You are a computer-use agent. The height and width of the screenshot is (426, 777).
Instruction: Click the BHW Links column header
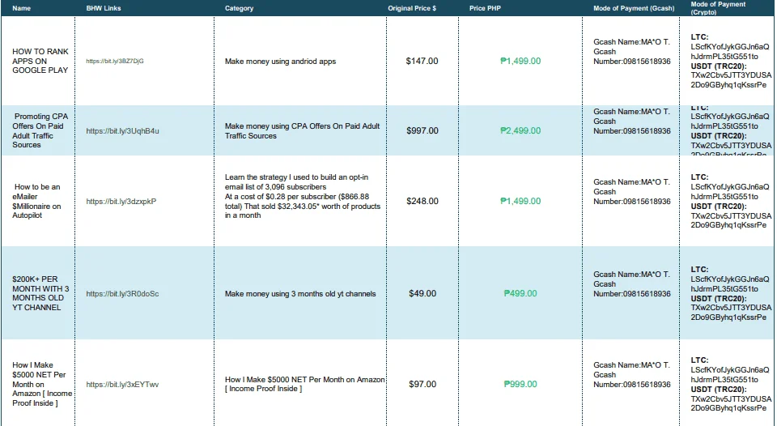pyautogui.click(x=104, y=8)
